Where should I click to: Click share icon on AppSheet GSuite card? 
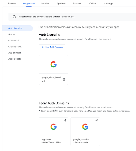tap(65, 120)
